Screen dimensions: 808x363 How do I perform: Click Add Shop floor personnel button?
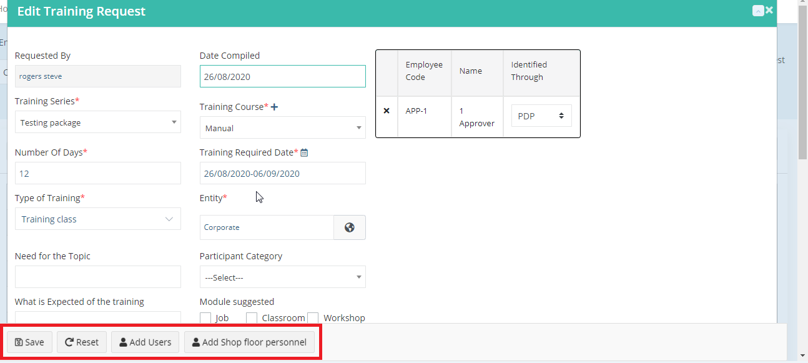[249, 342]
